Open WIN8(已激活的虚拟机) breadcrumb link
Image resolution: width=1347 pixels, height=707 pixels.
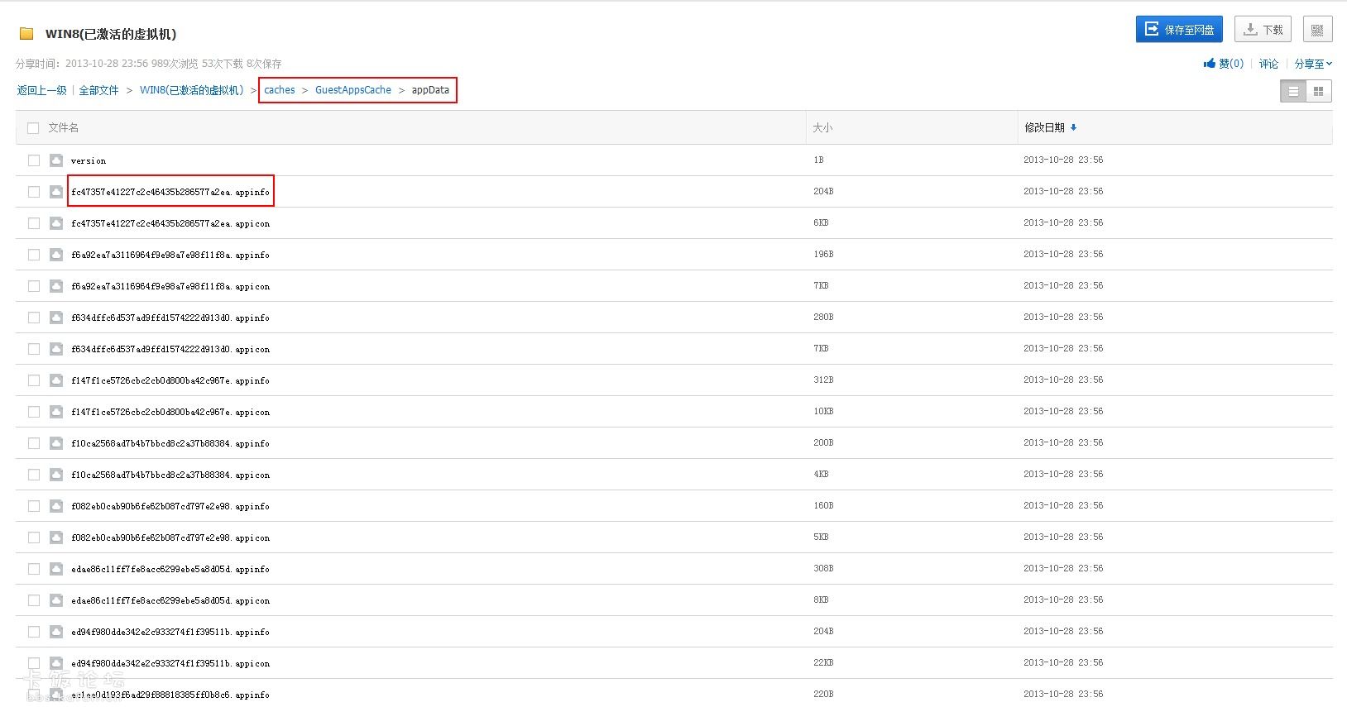point(192,90)
